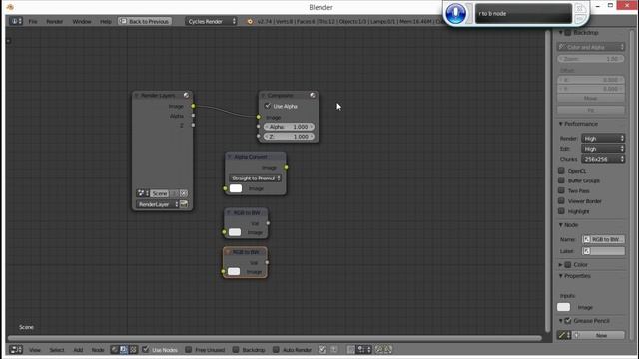The width and height of the screenshot is (639, 359).
Task: Click the paste nodes icon in header
Action: (x=388, y=349)
